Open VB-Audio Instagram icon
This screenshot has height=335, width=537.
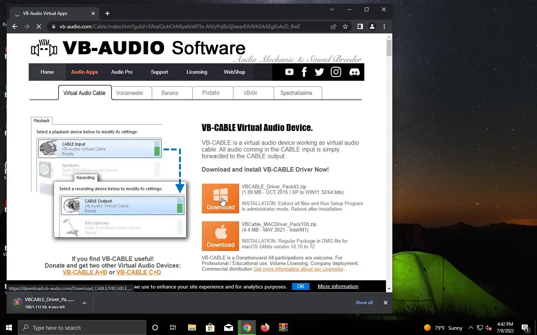(x=336, y=72)
